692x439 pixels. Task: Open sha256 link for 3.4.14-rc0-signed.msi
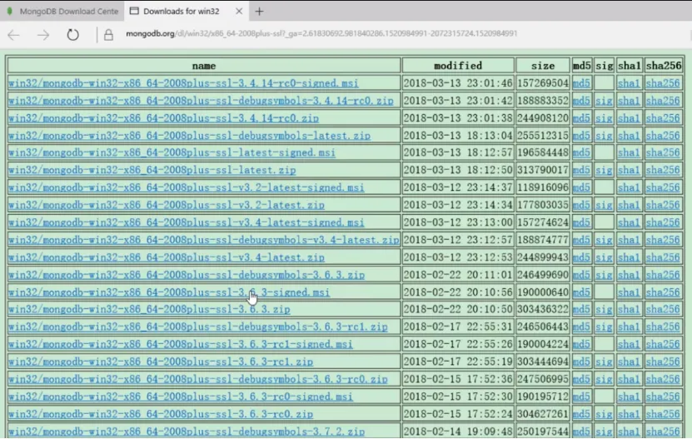pos(663,83)
